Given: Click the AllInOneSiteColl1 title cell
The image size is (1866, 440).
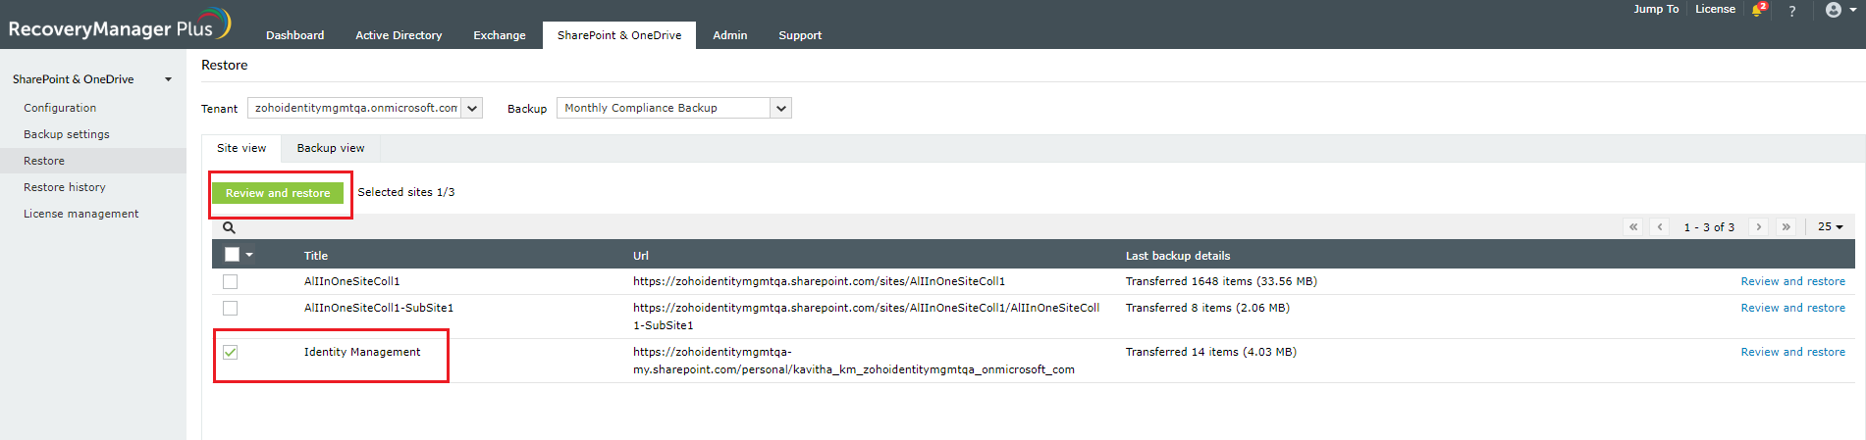Looking at the screenshot, I should click(x=352, y=281).
